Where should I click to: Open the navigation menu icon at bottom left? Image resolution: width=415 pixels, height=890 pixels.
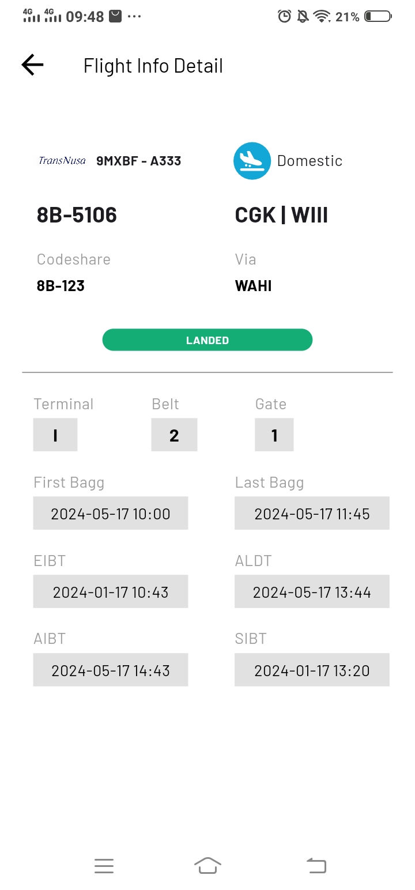point(104,865)
